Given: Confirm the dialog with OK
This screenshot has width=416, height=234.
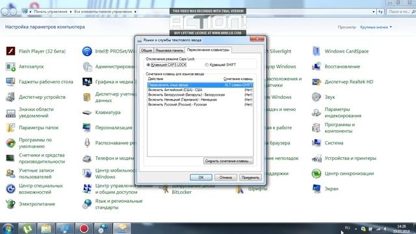Looking at the screenshot, I should point(201,177).
